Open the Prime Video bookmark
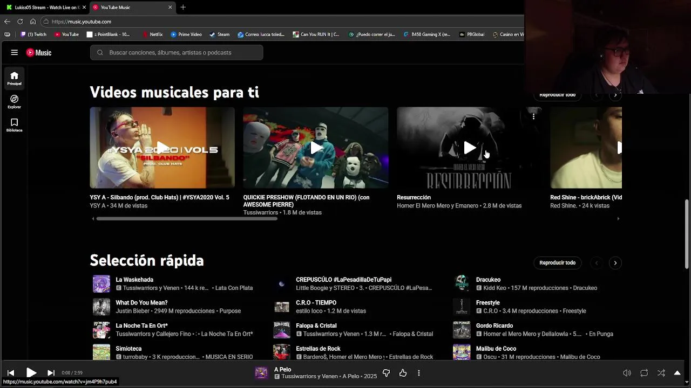 point(186,34)
